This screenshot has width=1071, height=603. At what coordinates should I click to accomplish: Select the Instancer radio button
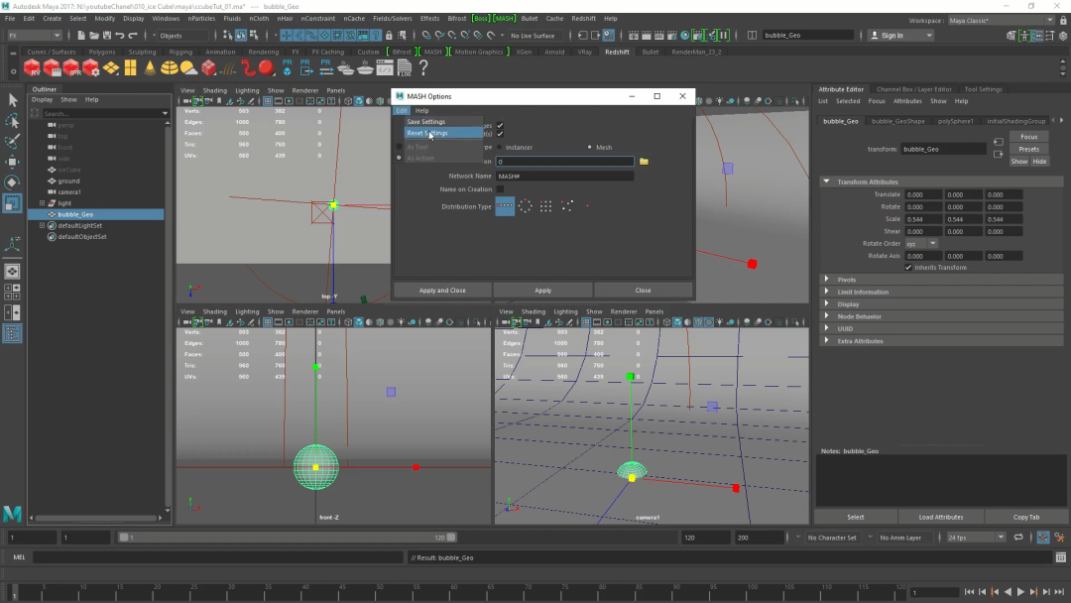pyautogui.click(x=500, y=148)
